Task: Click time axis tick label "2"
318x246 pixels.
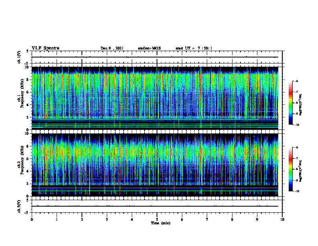Action: (x=82, y=219)
